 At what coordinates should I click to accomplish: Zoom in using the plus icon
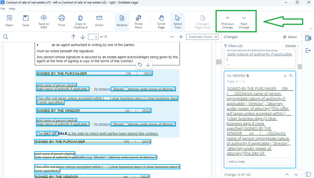point(181,37)
